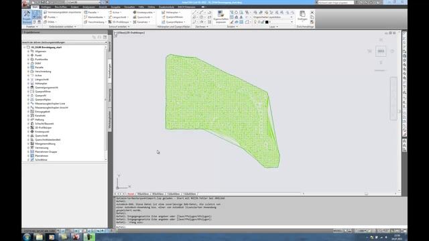
Task: Click the cut (scissors) icon in Zwischenablage
Action: 312,12
